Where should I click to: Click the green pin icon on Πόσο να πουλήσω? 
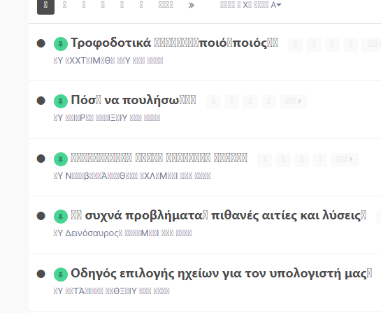pos(61,101)
